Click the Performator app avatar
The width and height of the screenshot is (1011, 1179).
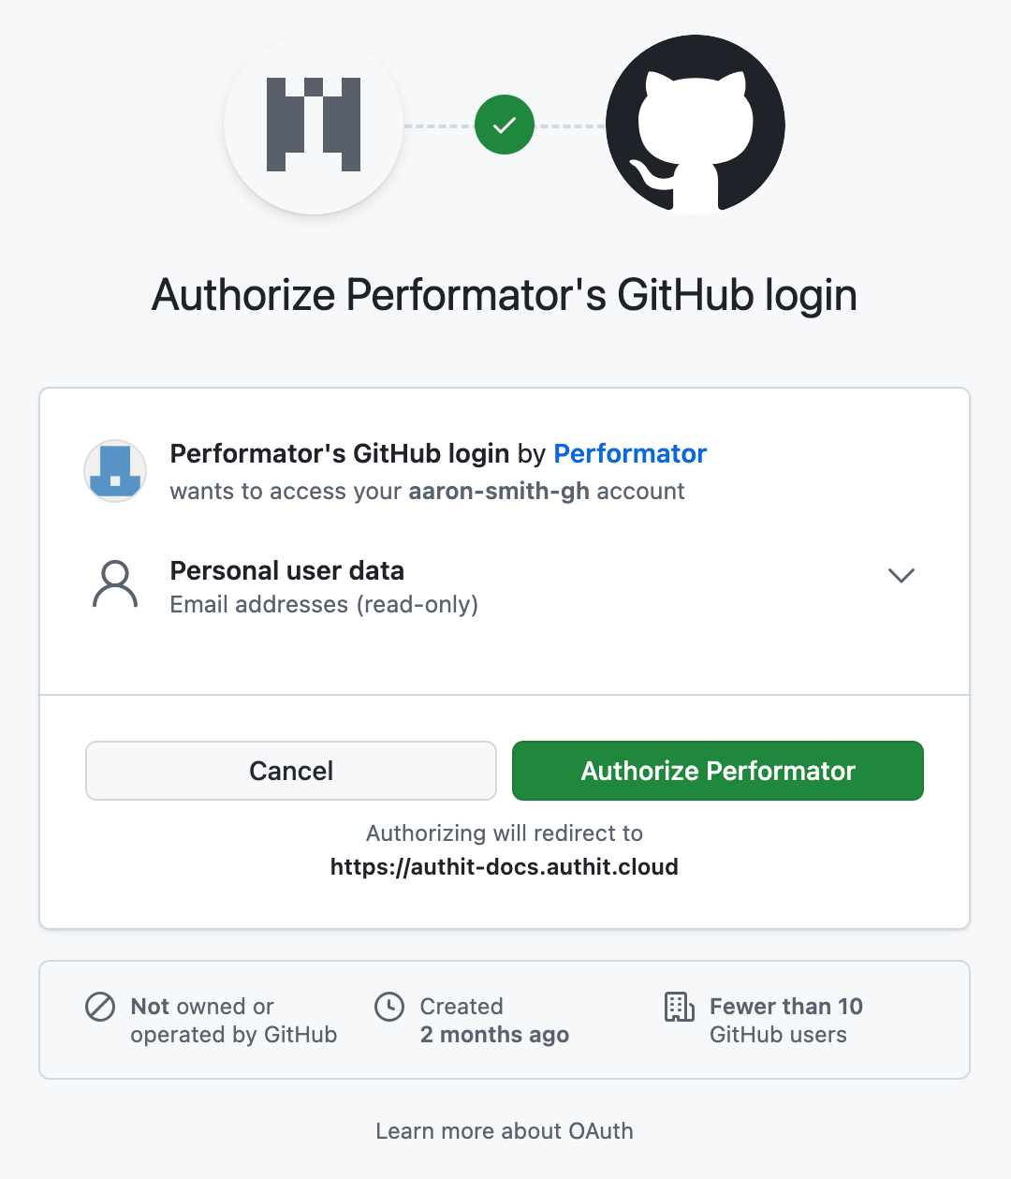point(114,471)
